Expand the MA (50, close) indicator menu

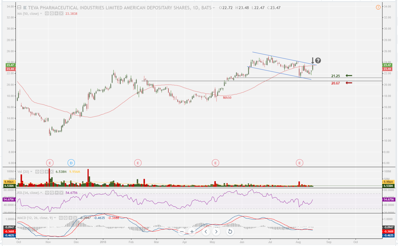tap(41, 13)
